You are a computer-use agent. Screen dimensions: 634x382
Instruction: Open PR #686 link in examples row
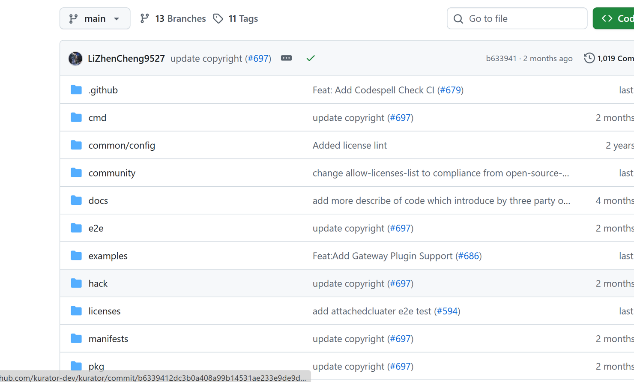(469, 256)
